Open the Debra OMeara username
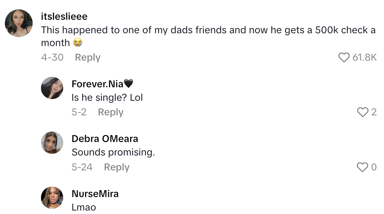This screenshot has height=214, width=384. pos(105,139)
